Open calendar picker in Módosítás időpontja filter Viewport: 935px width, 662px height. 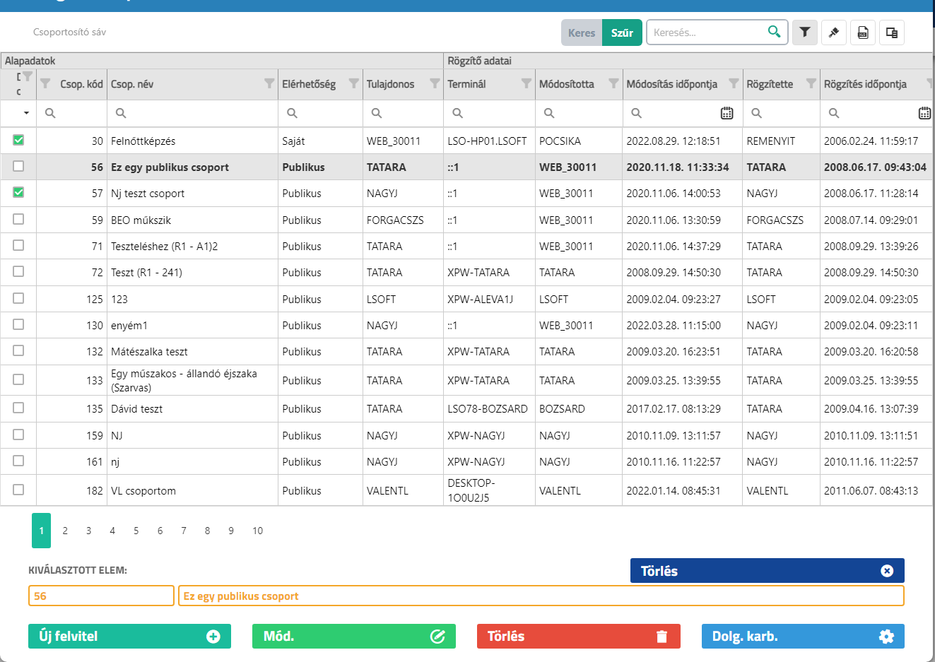pos(727,113)
